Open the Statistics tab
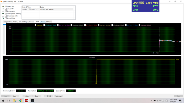 point(49,22)
